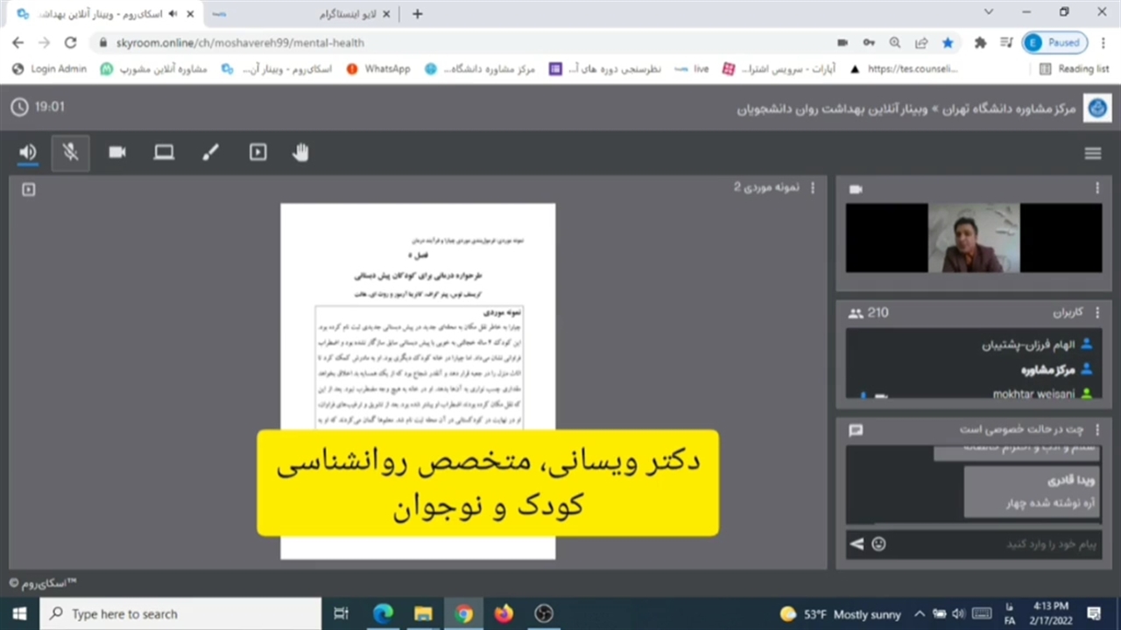Open video panel three-dot options
This screenshot has width=1121, height=630.
tap(1096, 189)
